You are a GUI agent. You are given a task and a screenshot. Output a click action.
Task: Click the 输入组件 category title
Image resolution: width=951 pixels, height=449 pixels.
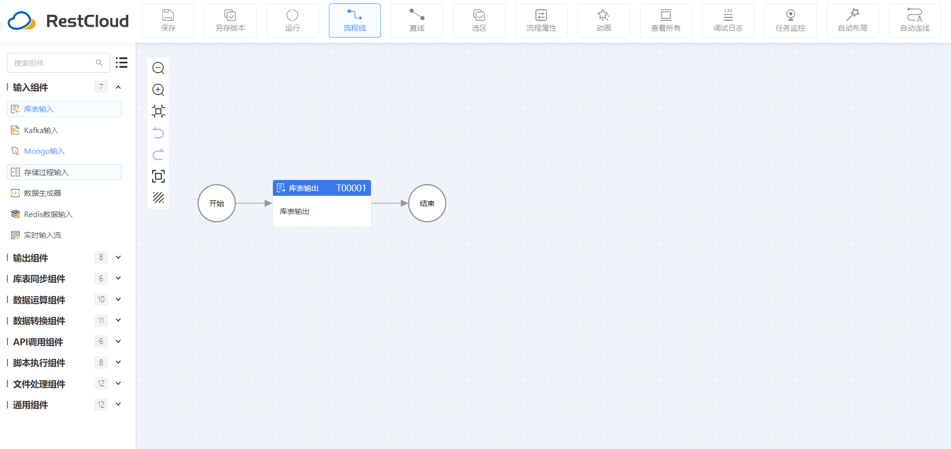click(x=30, y=88)
